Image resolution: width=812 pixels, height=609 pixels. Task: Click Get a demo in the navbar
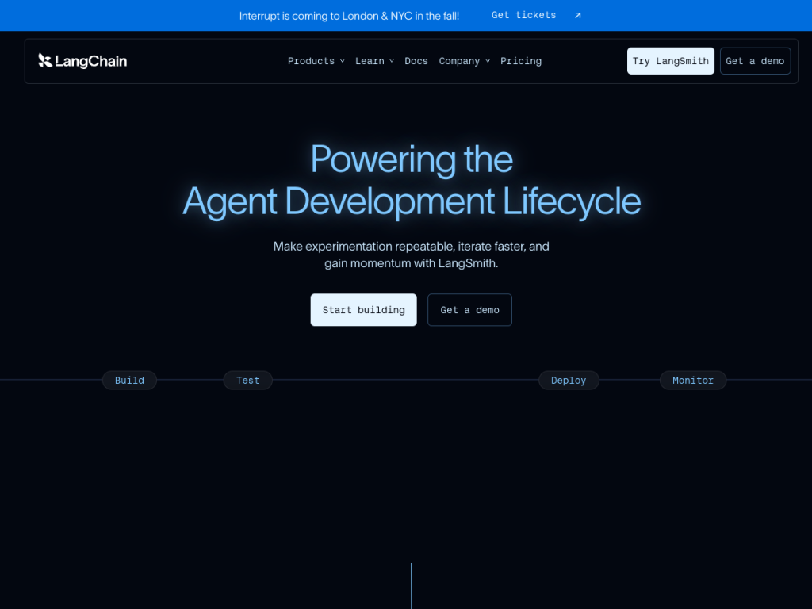755,61
